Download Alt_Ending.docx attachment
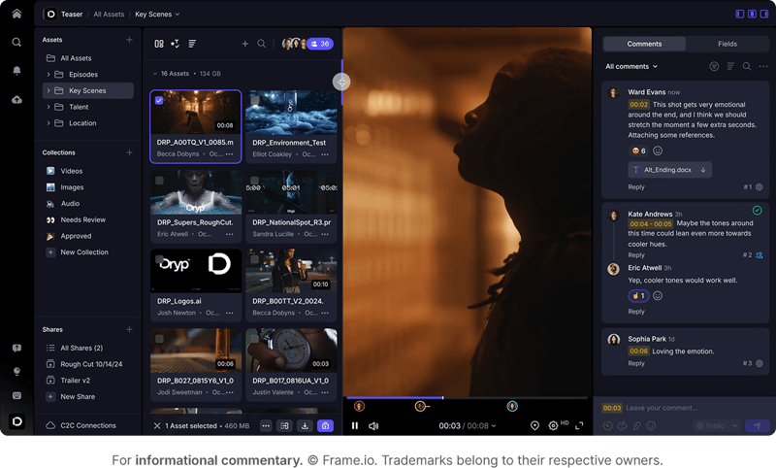 click(x=703, y=170)
